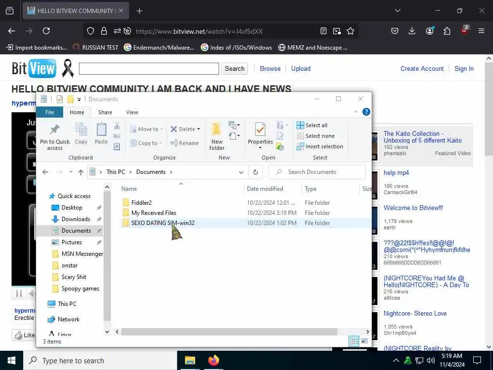The height and width of the screenshot is (370, 493).
Task: Click the Paste clipboard icon
Action: (101, 129)
